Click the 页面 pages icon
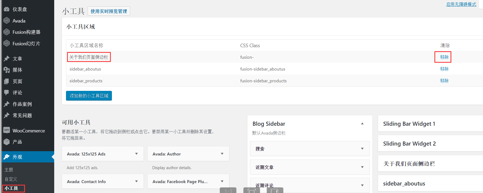The image size is (483, 193). [7, 81]
